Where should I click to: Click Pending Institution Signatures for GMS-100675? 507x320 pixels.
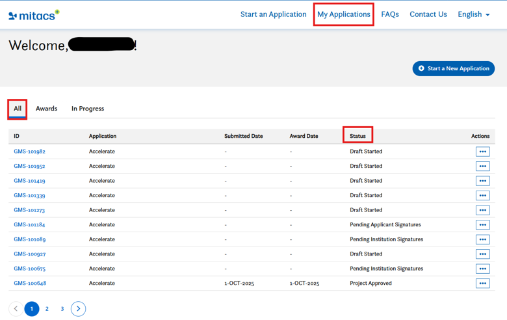tap(386, 269)
